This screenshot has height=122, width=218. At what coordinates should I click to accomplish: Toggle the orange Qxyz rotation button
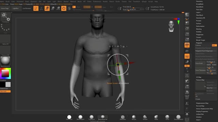click(187, 66)
